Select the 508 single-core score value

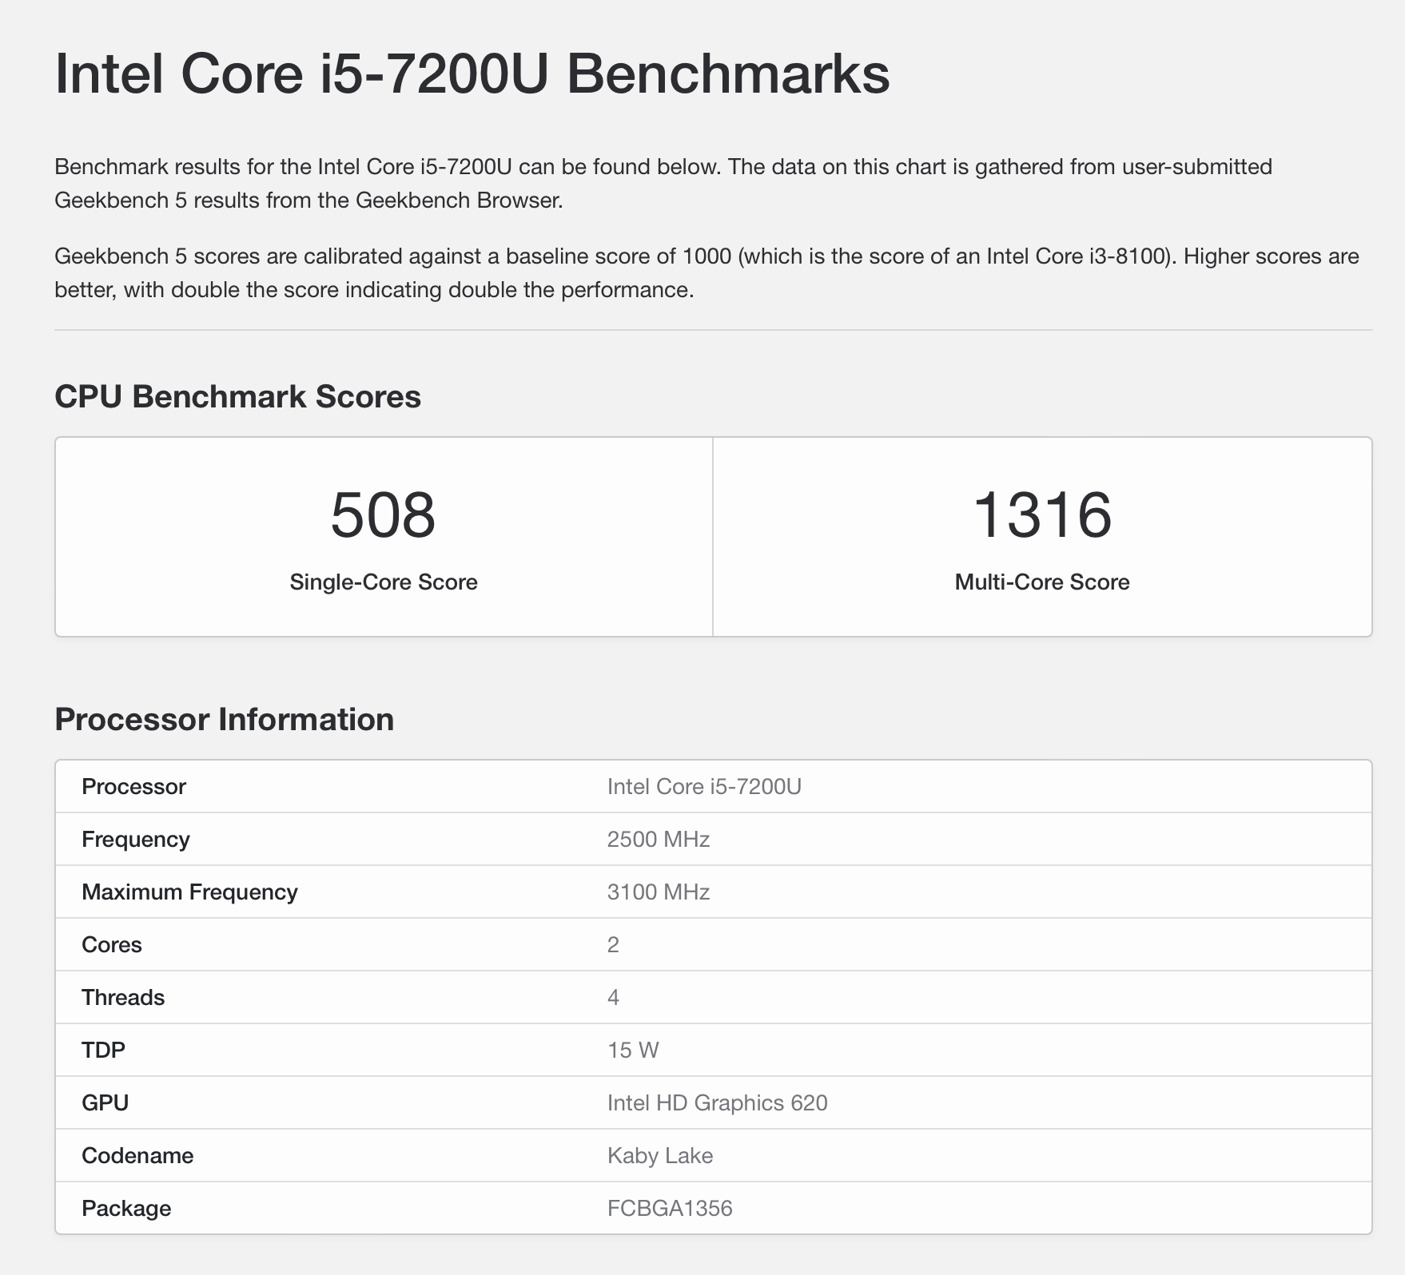point(384,515)
